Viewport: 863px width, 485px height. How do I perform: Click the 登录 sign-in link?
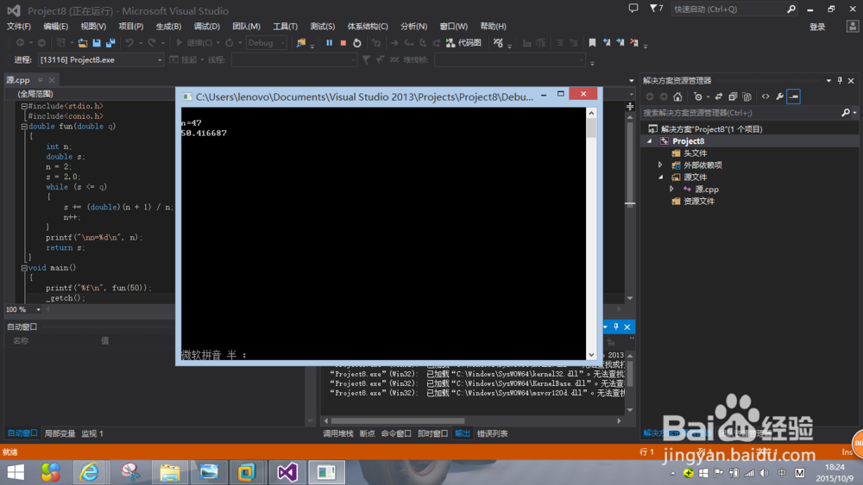[817, 27]
